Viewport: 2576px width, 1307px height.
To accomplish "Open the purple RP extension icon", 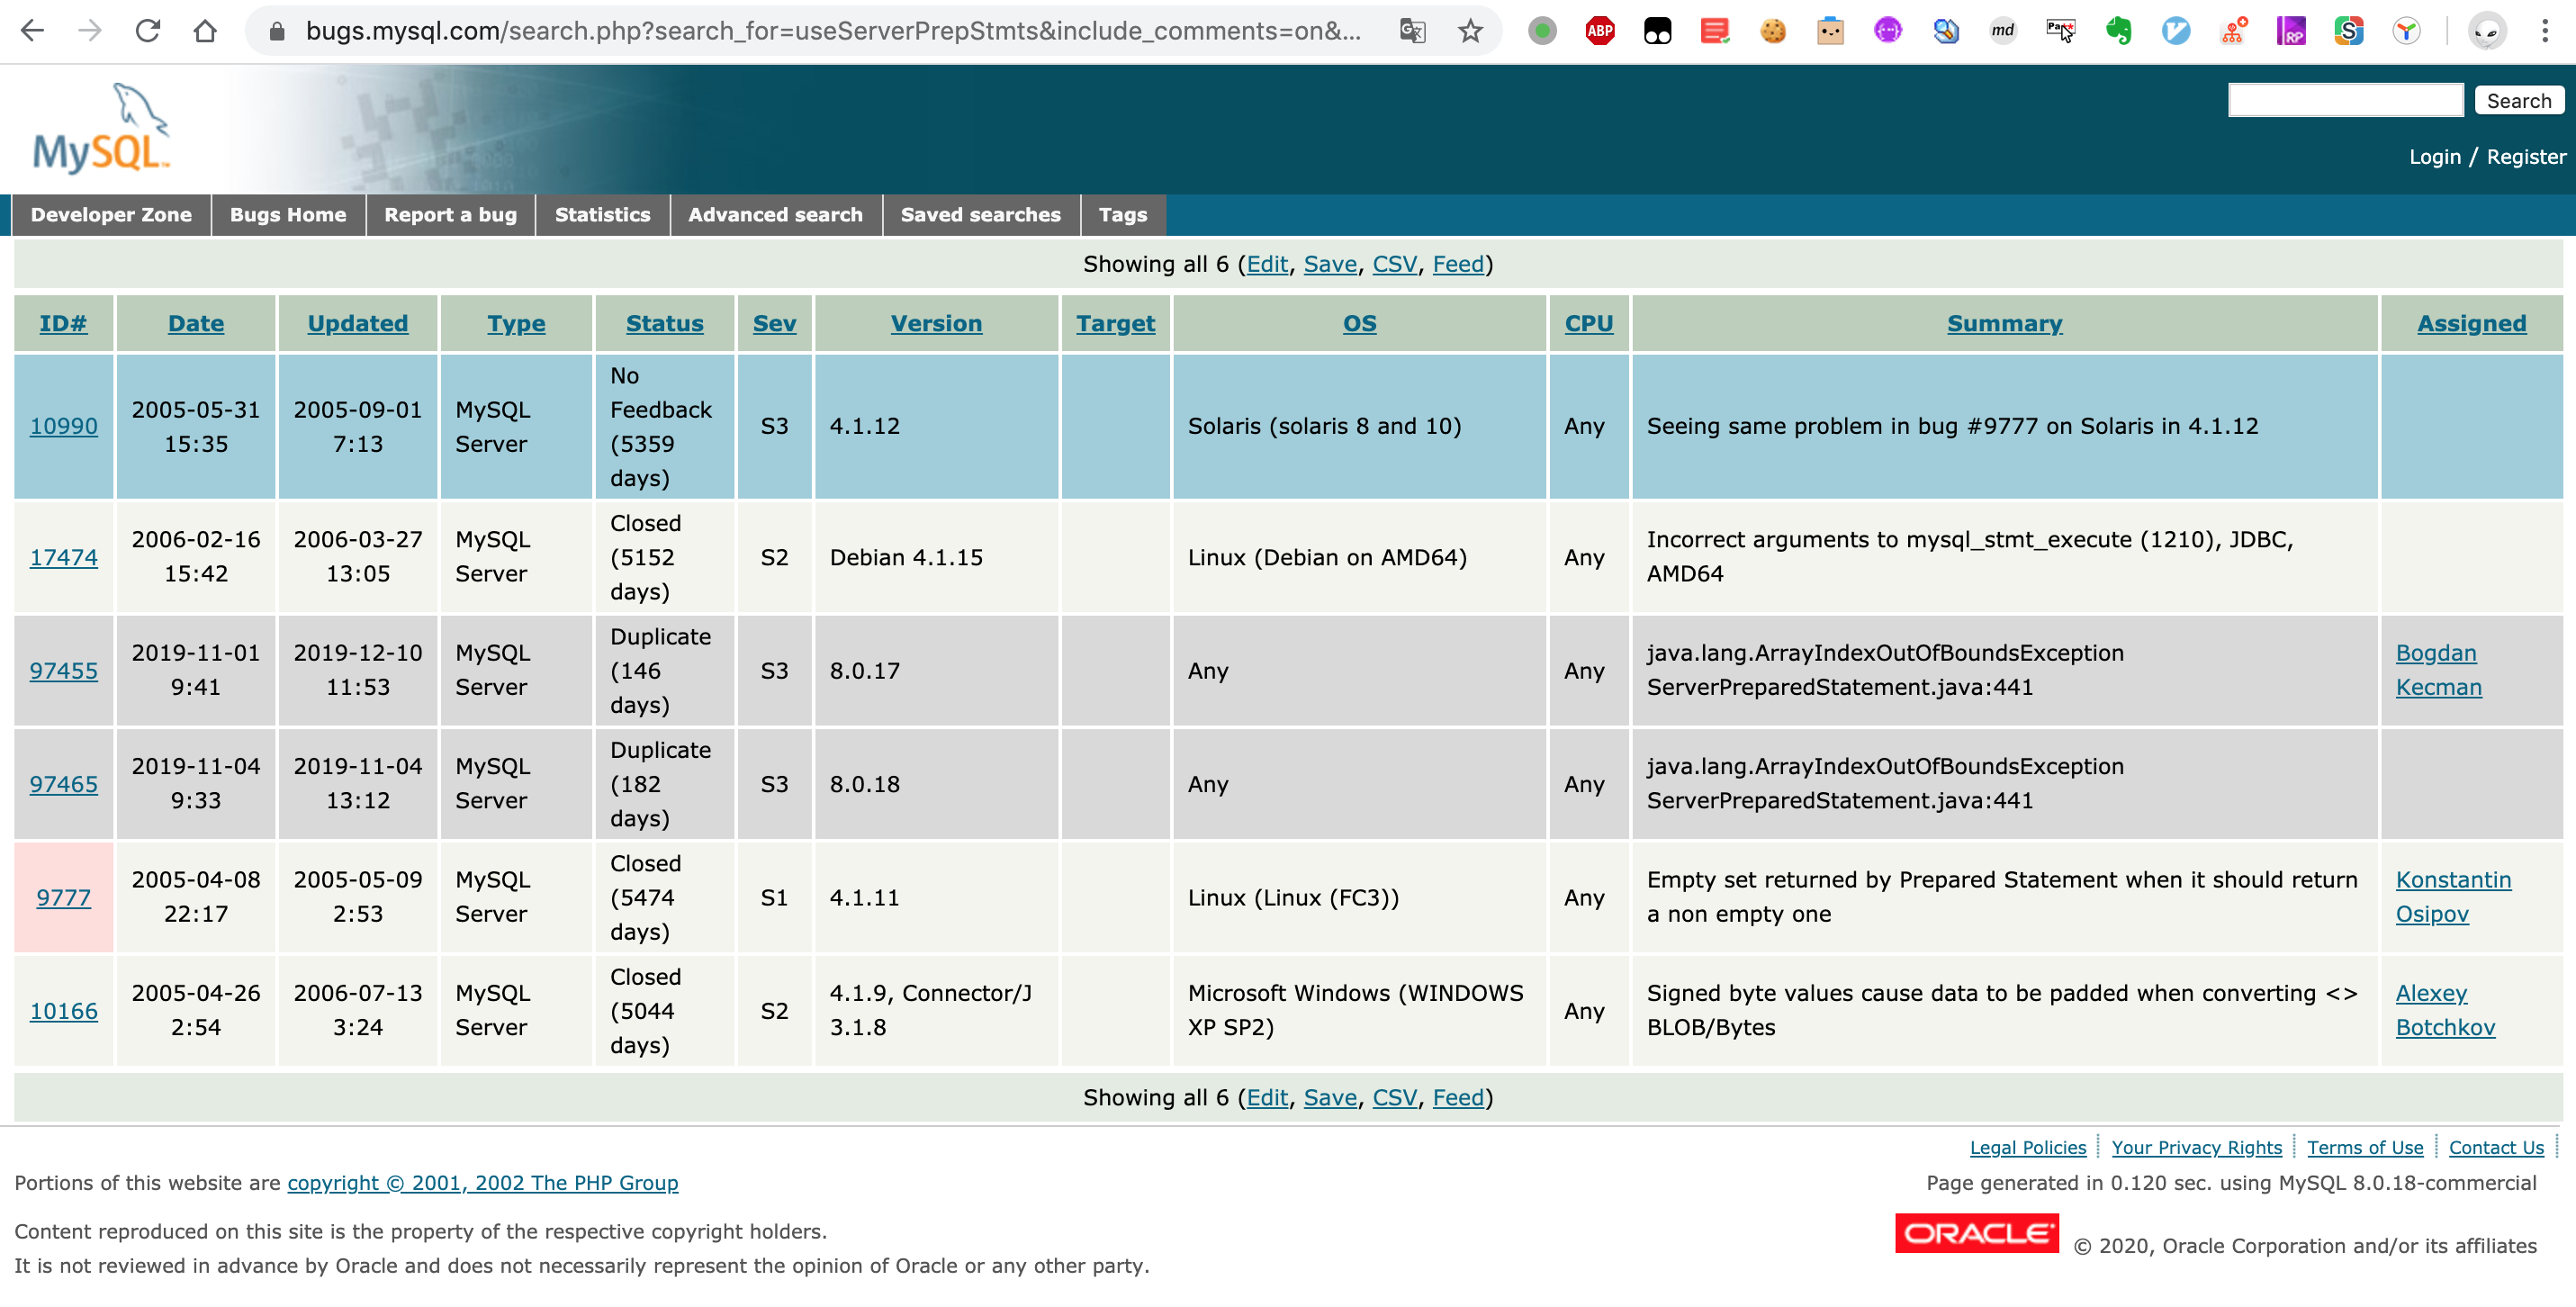I will (x=2291, y=31).
